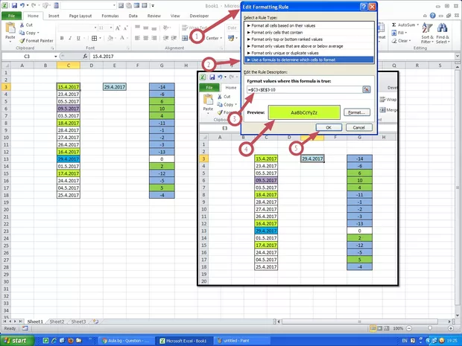Click the yellow-green AaBbCcYyZz preview swatch
Image resolution: width=462 pixels, height=346 pixels.
[304, 112]
